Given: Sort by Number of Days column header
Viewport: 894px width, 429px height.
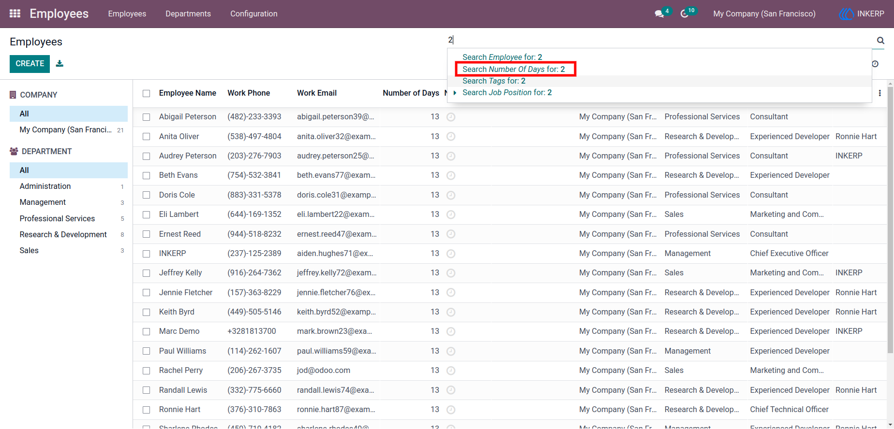Looking at the screenshot, I should pos(411,93).
